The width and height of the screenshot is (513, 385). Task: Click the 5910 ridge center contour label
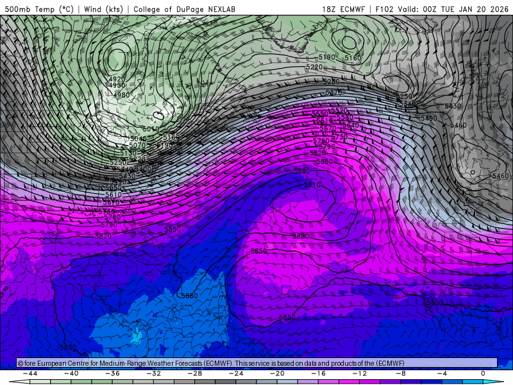pyautogui.click(x=312, y=185)
